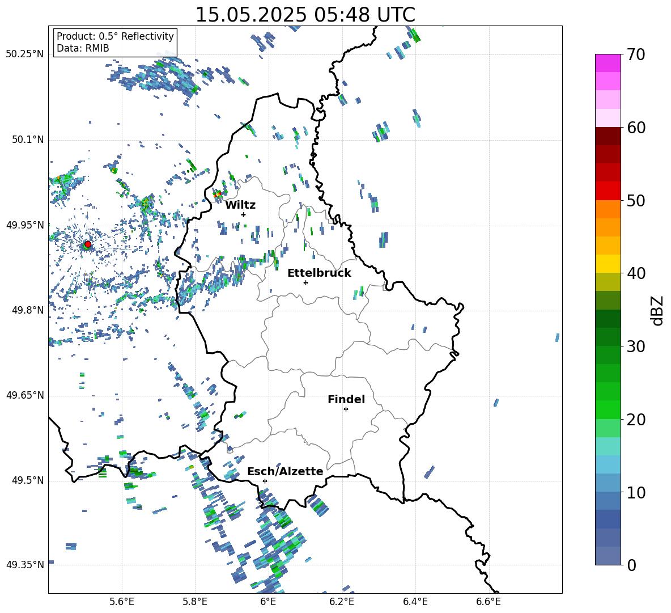Click the Ettelbruck station cross marker
Viewport: 671px width, 613px height.
tap(305, 282)
